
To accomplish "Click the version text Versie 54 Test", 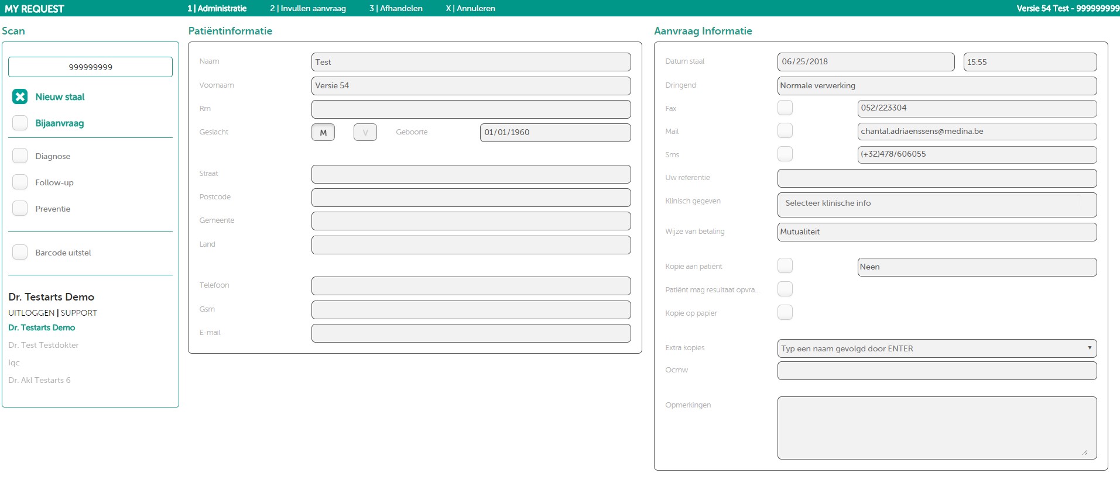I will tap(1043, 8).
